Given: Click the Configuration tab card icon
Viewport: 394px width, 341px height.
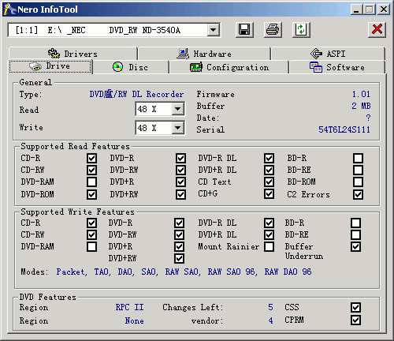Looking at the screenshot, I should coord(196,67).
